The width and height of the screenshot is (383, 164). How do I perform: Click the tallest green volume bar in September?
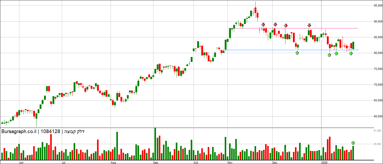coord(155,144)
